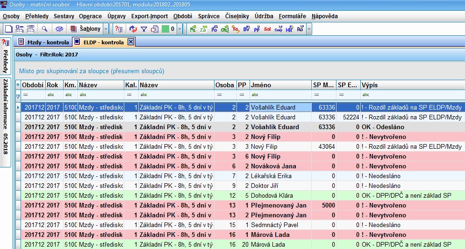Click the blue 'Copy' toolbar icon
465x249 pixels.
tap(279, 29)
